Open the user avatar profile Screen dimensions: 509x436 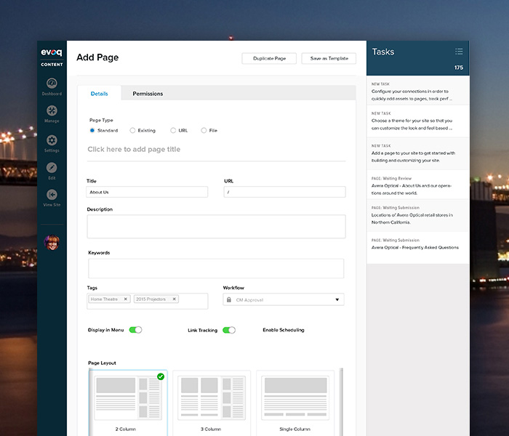pos(52,242)
